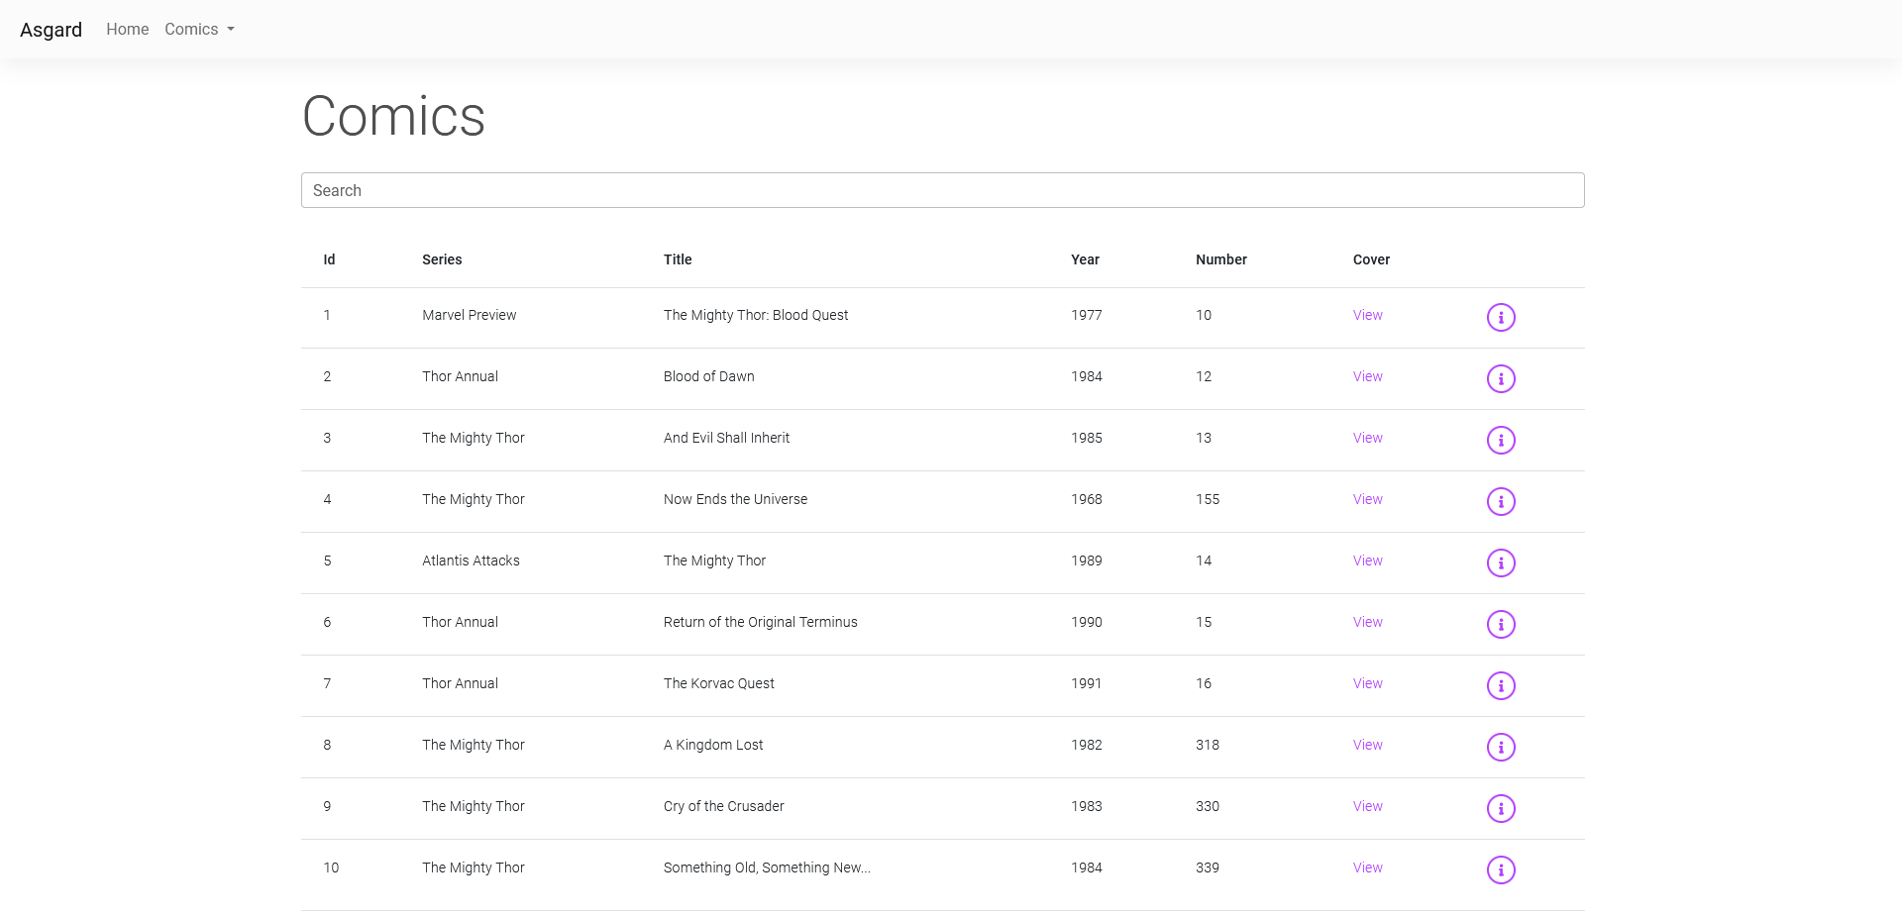Click the Blood of Dawn title

[x=708, y=376]
